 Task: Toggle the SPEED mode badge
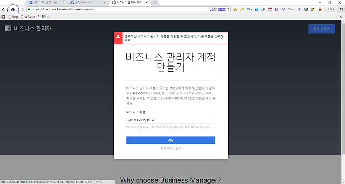[x=221, y=9]
